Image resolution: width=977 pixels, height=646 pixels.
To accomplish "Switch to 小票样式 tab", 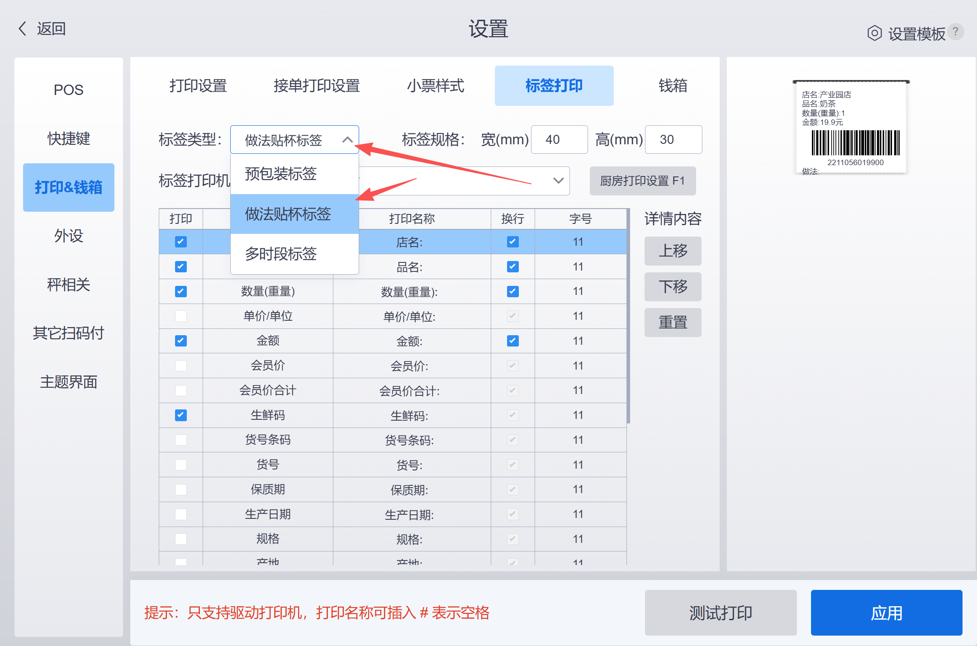I will click(x=435, y=85).
